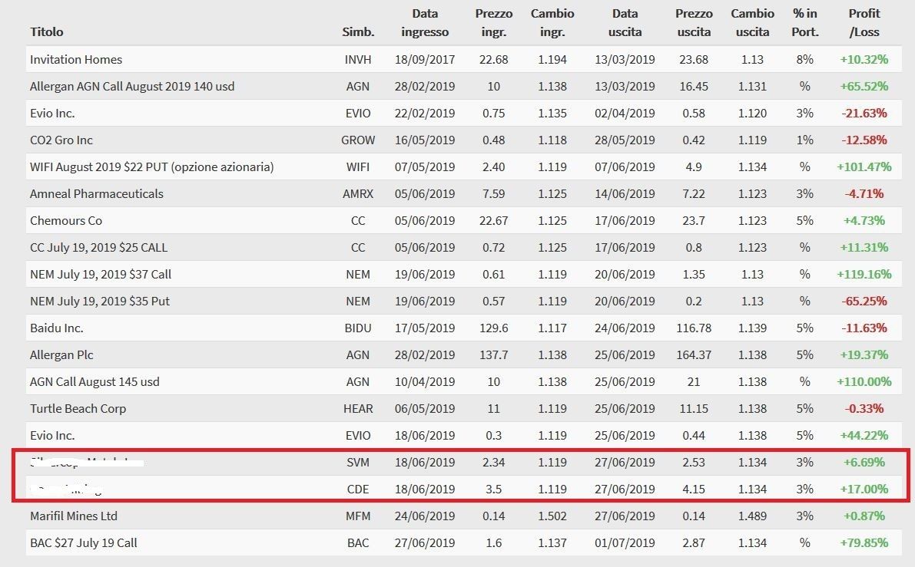This screenshot has width=915, height=567.
Task: Select "BAC $27 July 19 Call" title
Action: tap(84, 542)
